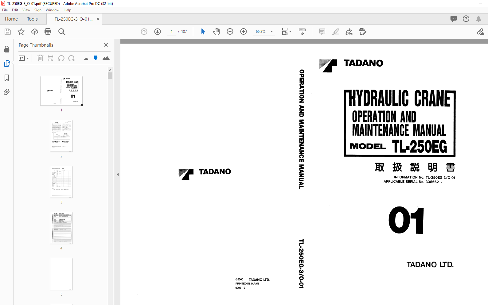Select the Highlight text tool
This screenshot has width=488, height=305.
[336, 32]
